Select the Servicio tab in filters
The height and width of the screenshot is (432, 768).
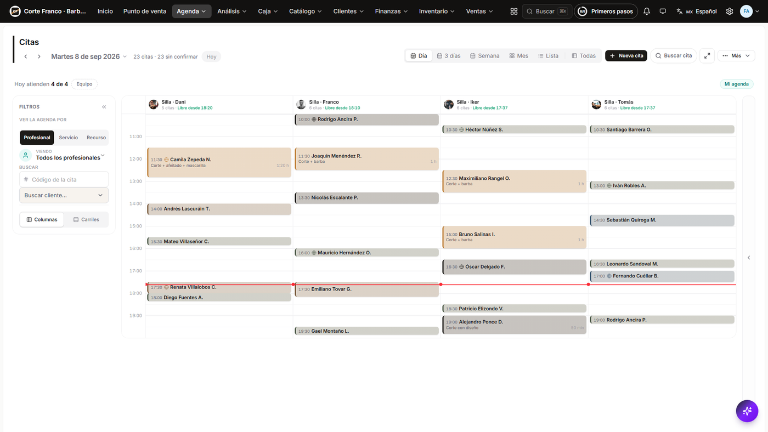[69, 138]
